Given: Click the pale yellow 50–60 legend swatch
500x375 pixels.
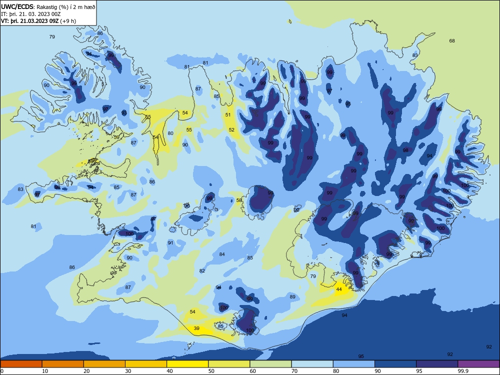Looking at the screenshot, I should pyautogui.click(x=229, y=364).
